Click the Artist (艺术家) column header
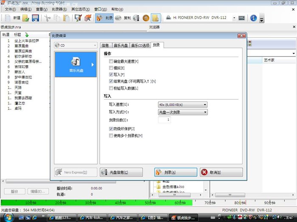Viewport: 297px width, 222px height. (269, 60)
